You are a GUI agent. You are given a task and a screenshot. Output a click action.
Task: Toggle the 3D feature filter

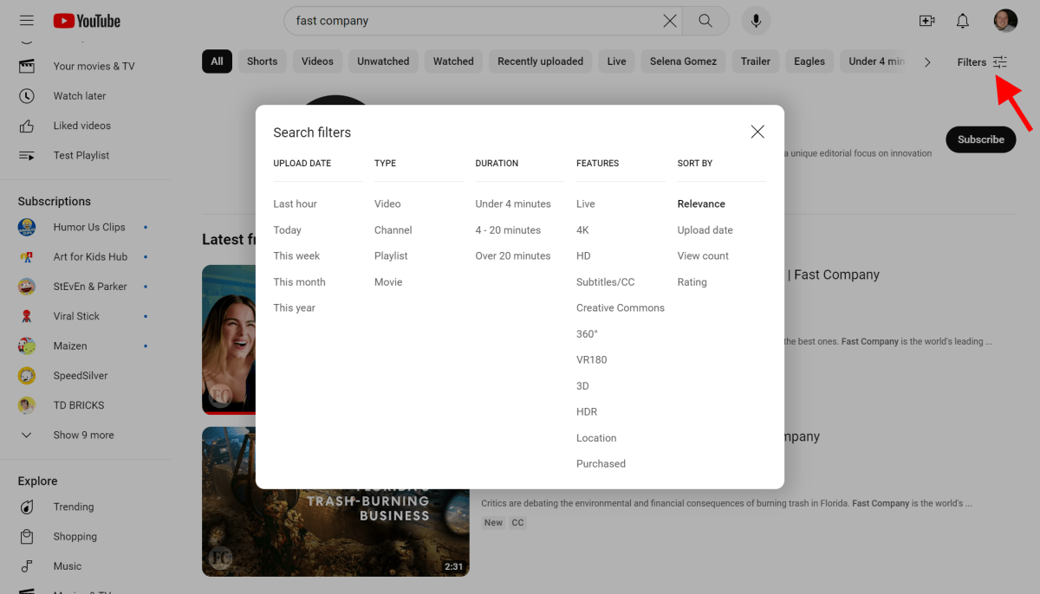582,386
